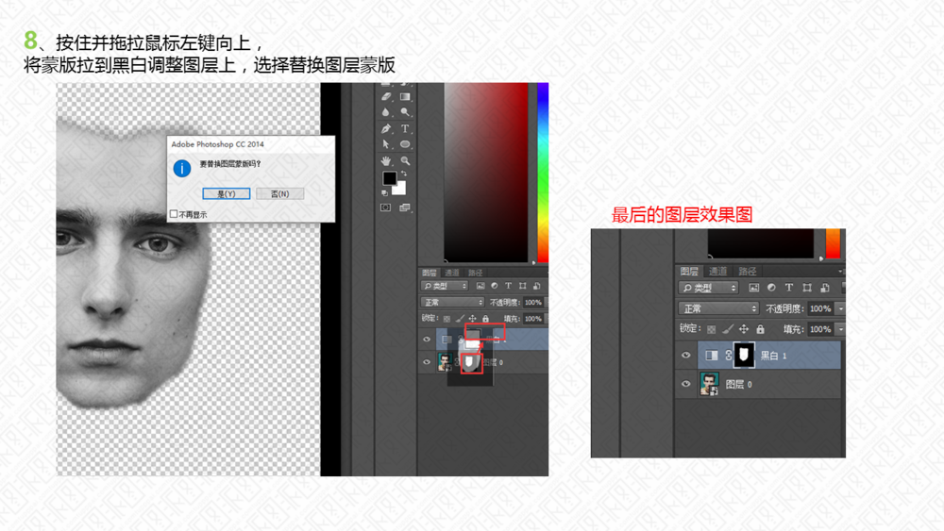Switch to 路径 tab in left layers panel
944x531 pixels.
[475, 273]
